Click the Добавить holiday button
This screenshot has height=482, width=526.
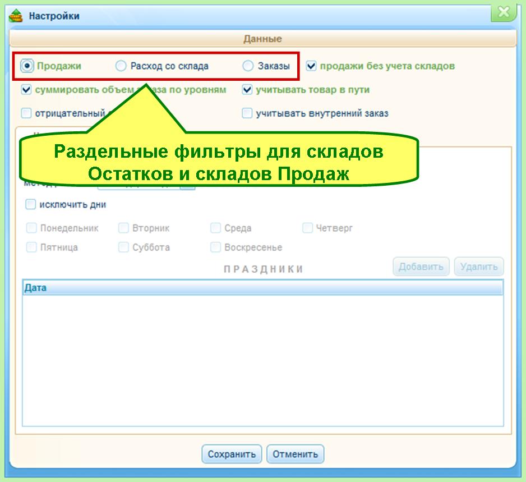pos(421,267)
